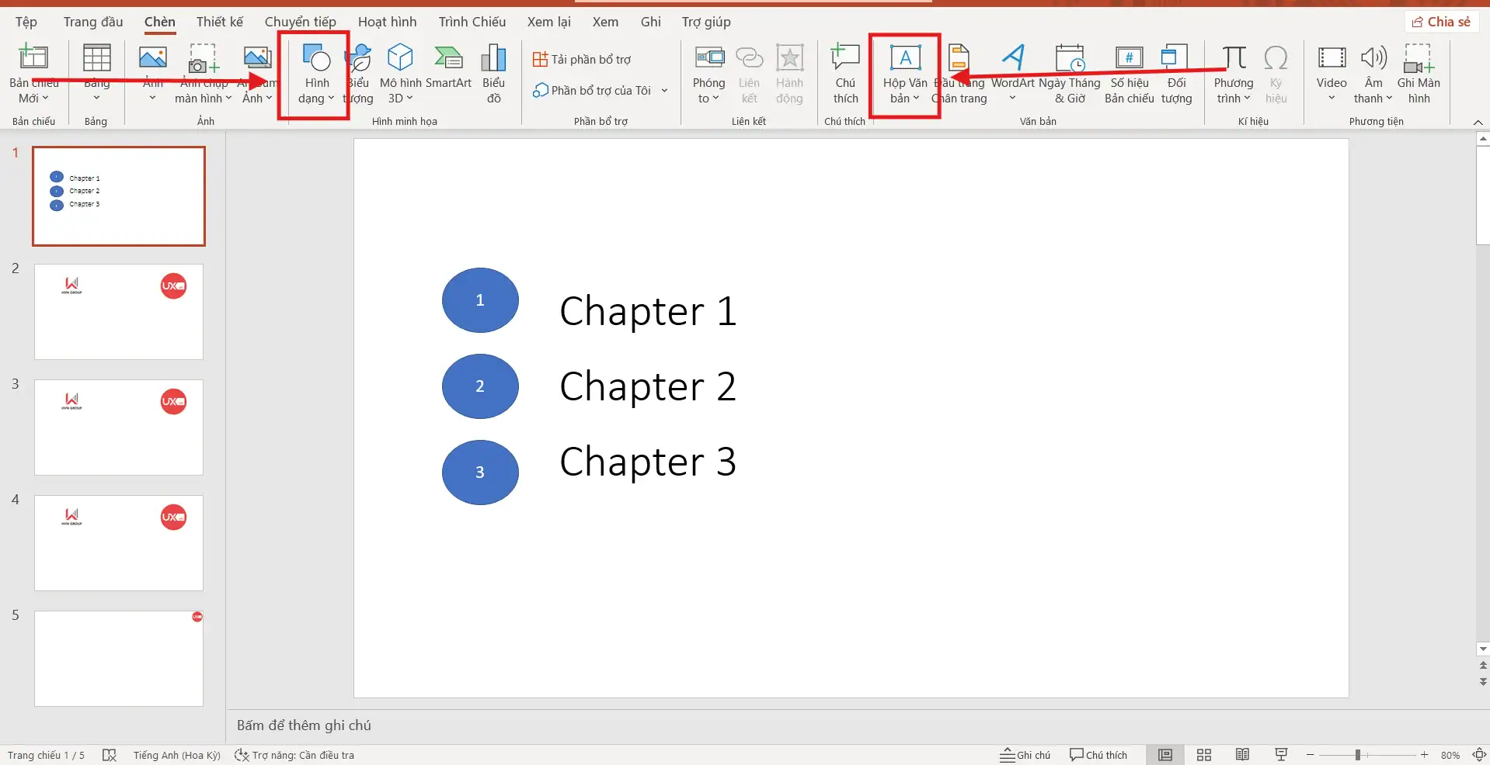Toggle the Ghi chú notes pane
This screenshot has width=1490, height=765.
[x=1025, y=754]
